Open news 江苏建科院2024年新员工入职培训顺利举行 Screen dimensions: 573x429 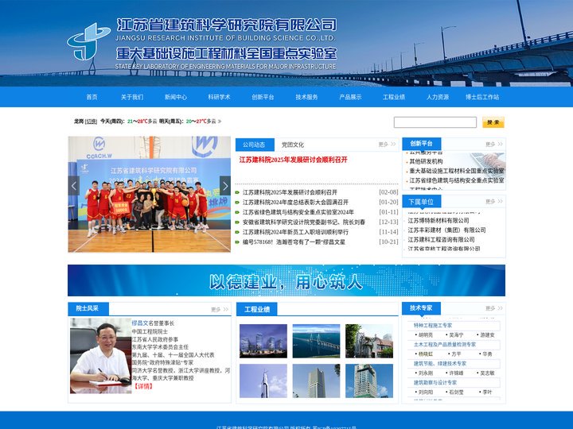tap(295, 232)
